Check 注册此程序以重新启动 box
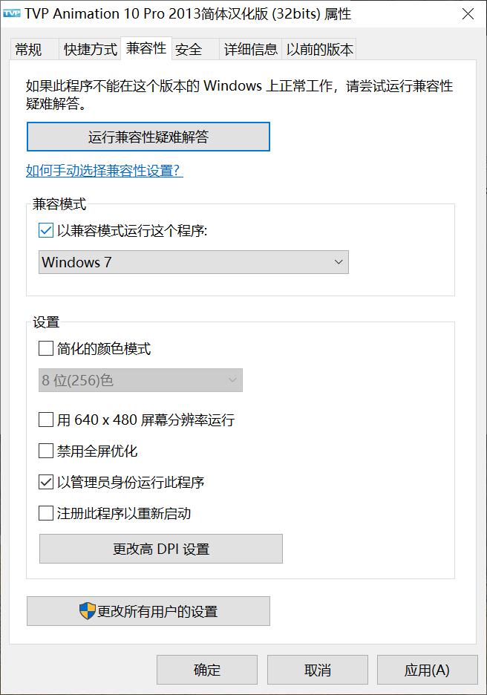 (x=46, y=513)
